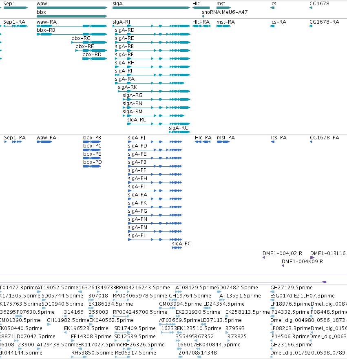Click EST AT19052.5prime

[x=39, y=292]
